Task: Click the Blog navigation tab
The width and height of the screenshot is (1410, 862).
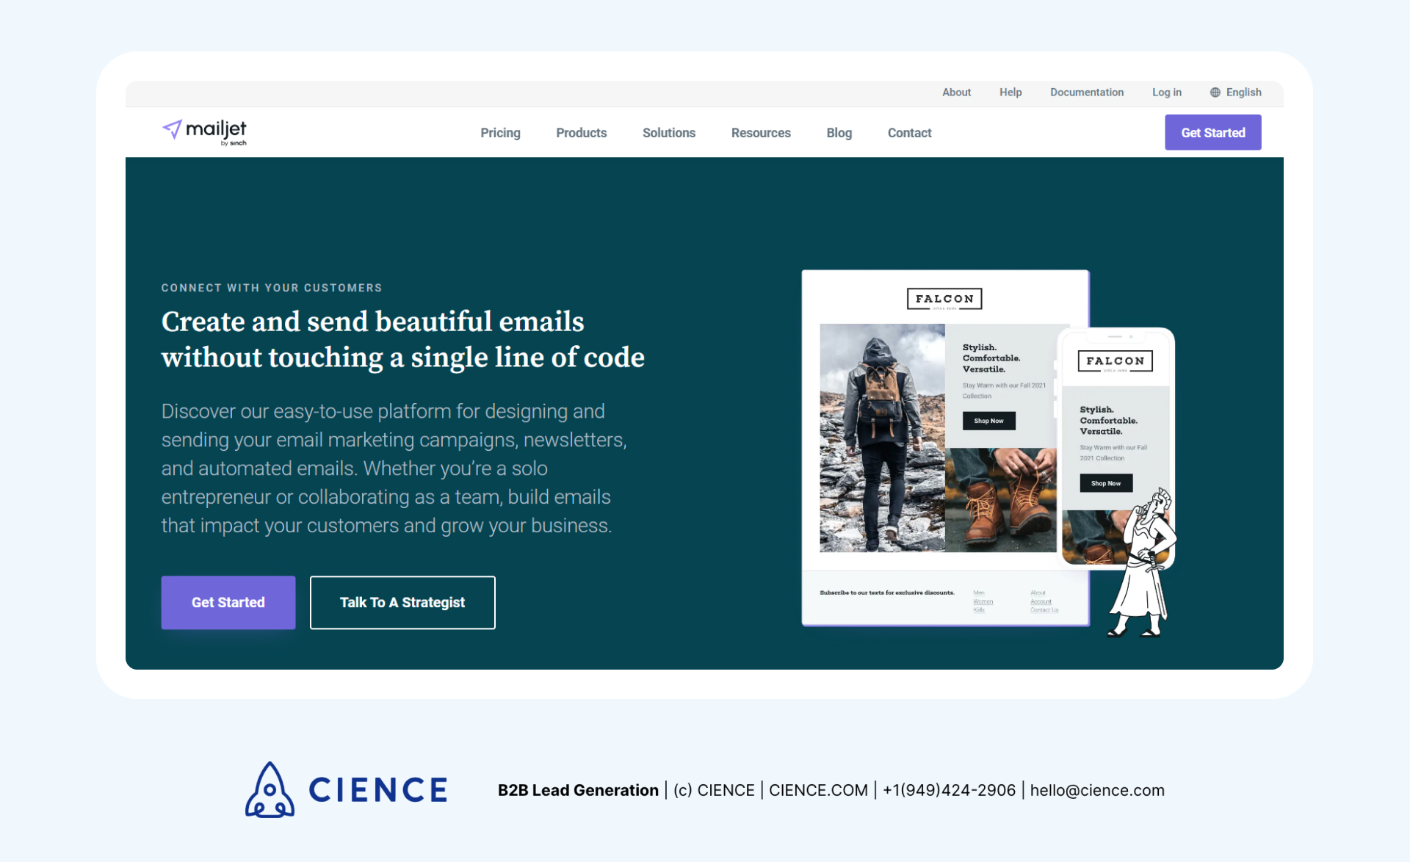Action: click(x=839, y=132)
